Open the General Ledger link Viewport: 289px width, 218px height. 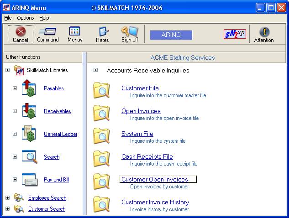(61, 134)
